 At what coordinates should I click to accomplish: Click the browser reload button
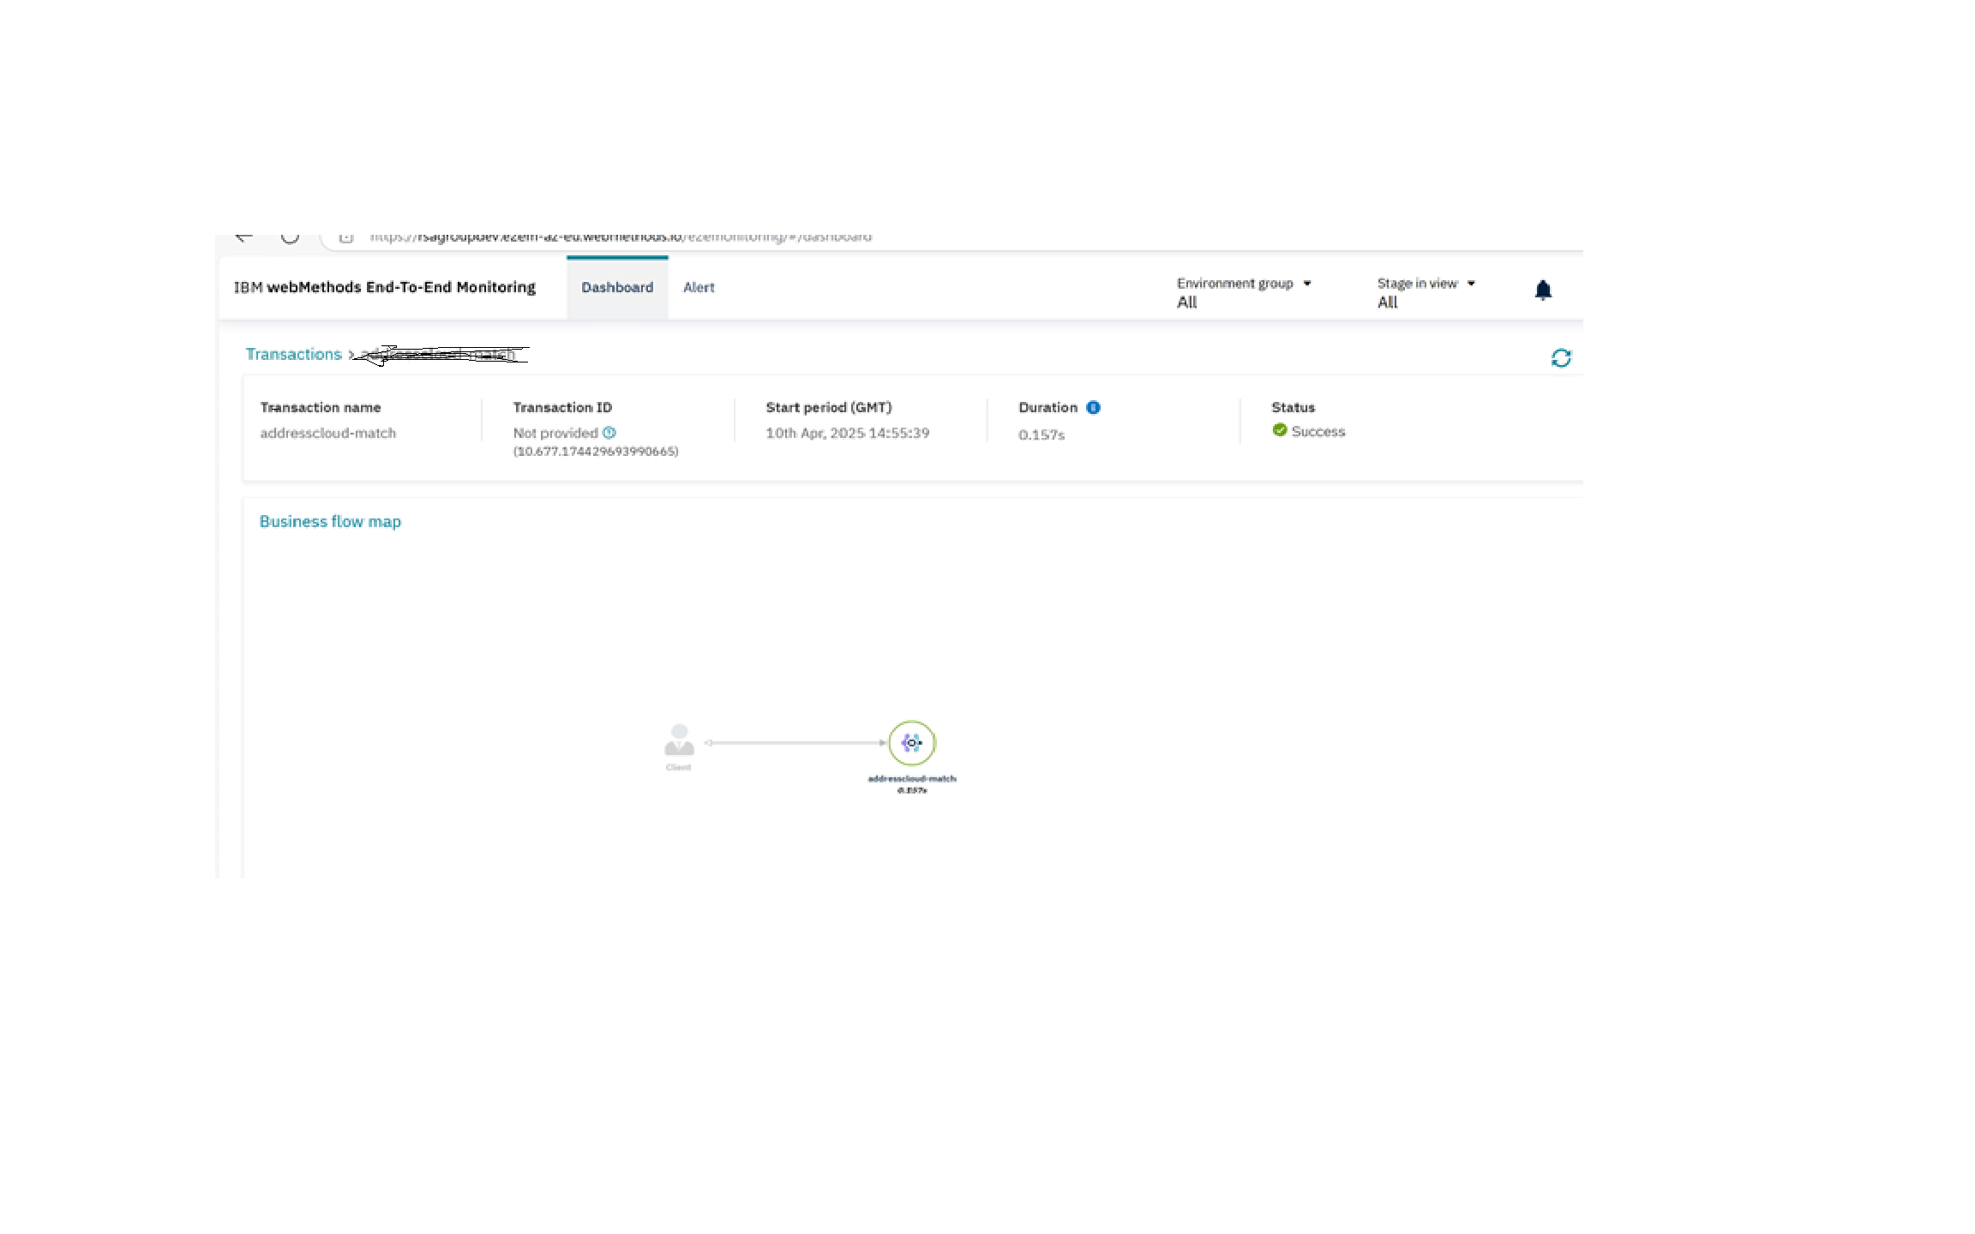290,237
